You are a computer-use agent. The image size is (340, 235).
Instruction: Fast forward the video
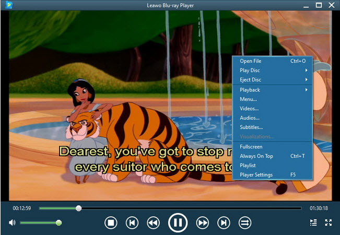pos(203,223)
